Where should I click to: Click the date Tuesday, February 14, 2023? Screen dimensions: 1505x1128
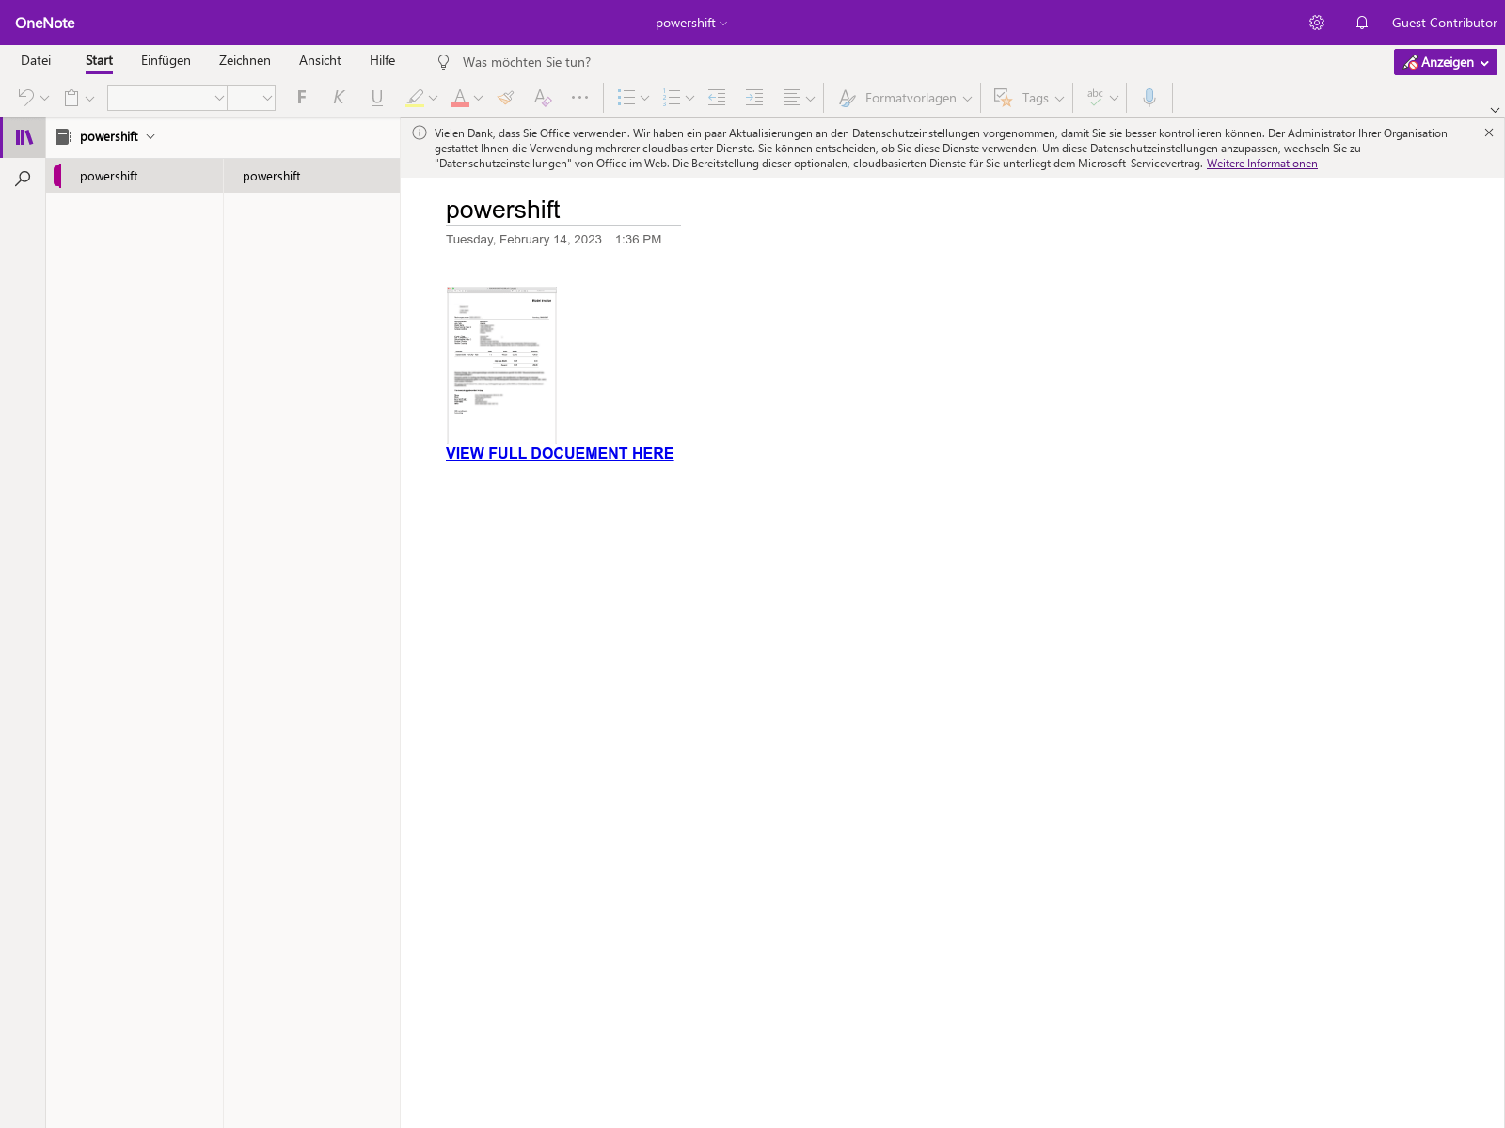click(x=524, y=240)
